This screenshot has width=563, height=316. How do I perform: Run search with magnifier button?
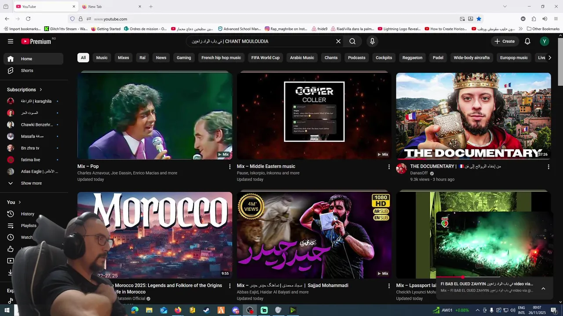pos(352,41)
